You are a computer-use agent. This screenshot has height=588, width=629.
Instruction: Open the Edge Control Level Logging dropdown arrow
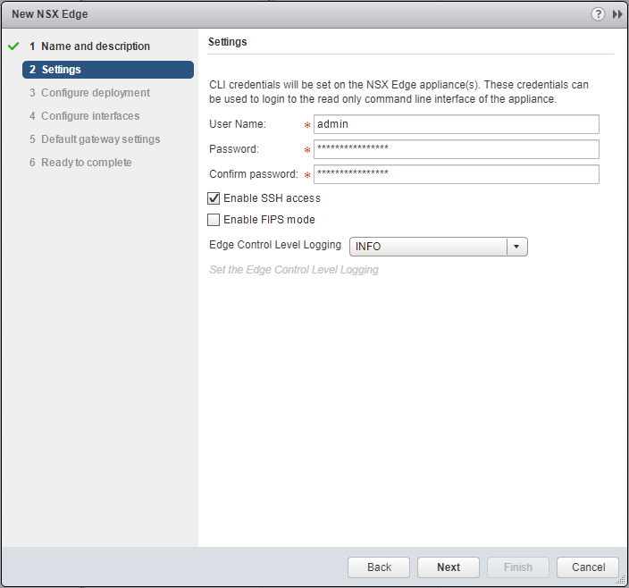tap(516, 247)
